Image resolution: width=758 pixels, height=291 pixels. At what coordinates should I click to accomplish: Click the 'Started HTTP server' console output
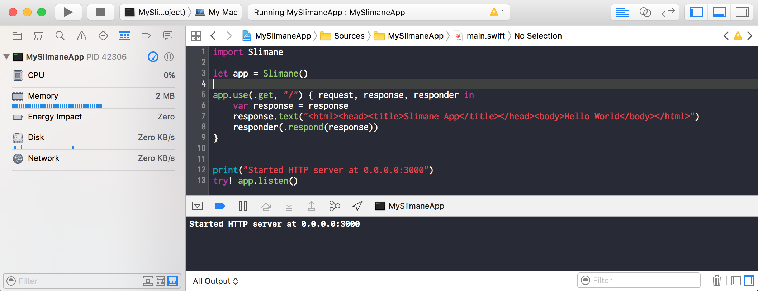[x=275, y=224]
